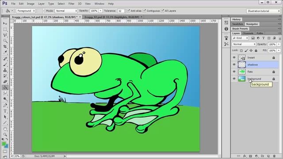Select the Paint Bucket tool in toolbox
Image resolution: width=283 pixels, height=159 pixels.
point(5,87)
